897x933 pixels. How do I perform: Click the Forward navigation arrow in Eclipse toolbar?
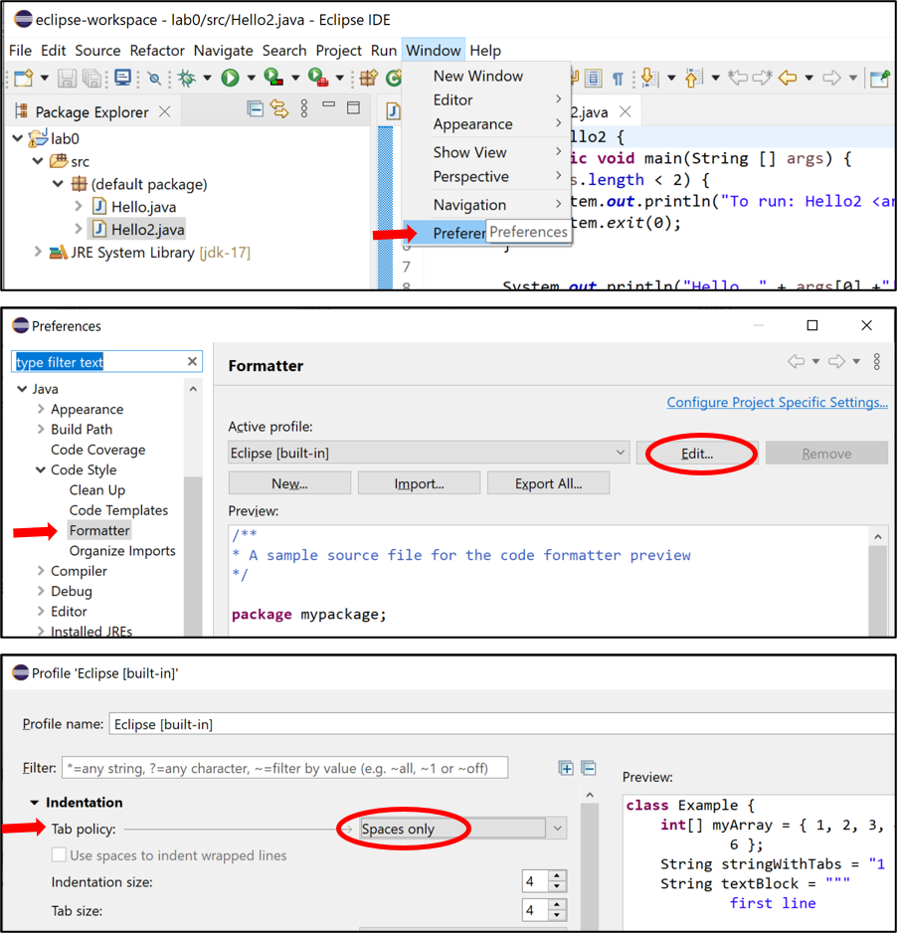point(831,78)
